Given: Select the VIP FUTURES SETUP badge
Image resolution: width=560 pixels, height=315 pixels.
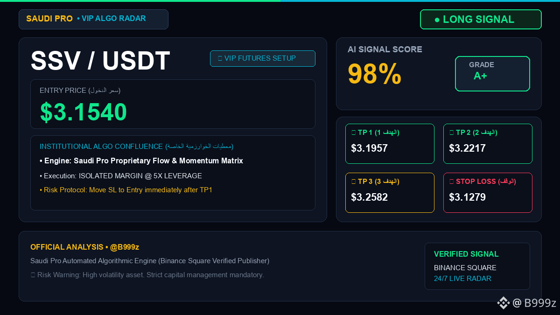Looking at the screenshot, I should pos(263,58).
